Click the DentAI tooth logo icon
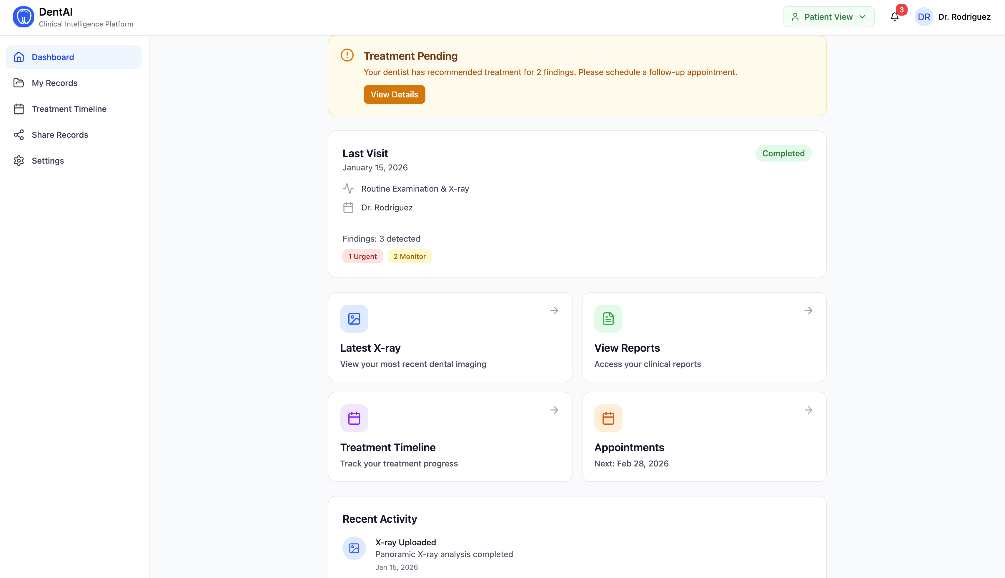The height and width of the screenshot is (578, 1005). point(23,17)
